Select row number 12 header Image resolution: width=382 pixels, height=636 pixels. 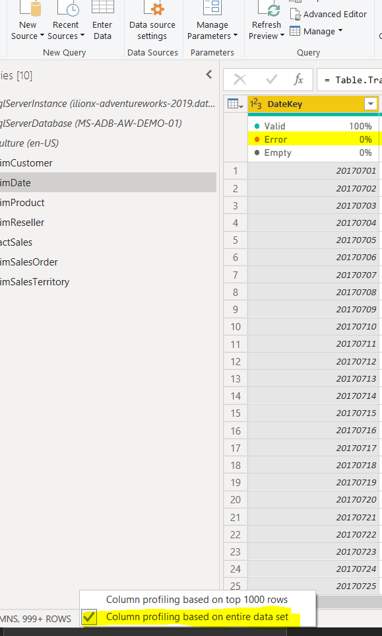[236, 361]
